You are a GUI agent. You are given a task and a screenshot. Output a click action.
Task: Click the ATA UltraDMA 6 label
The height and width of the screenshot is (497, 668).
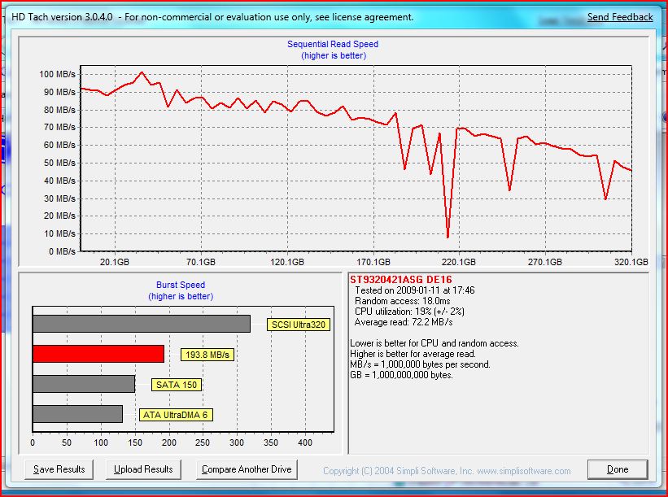click(176, 415)
